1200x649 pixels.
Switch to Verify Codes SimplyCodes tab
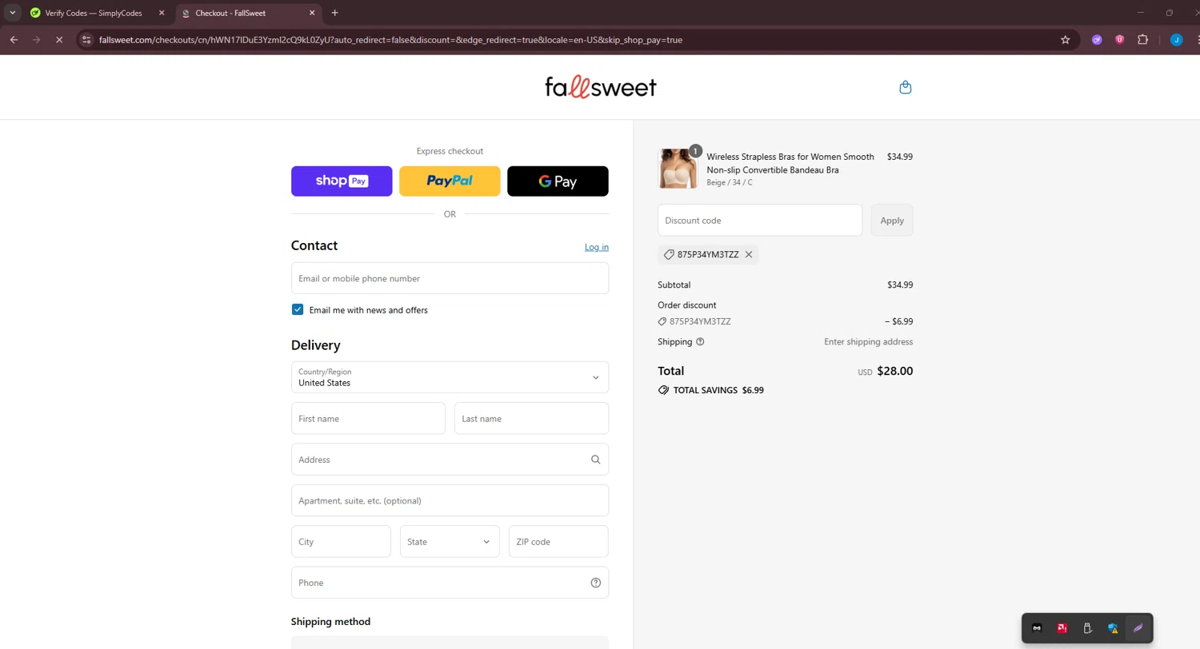pos(94,13)
